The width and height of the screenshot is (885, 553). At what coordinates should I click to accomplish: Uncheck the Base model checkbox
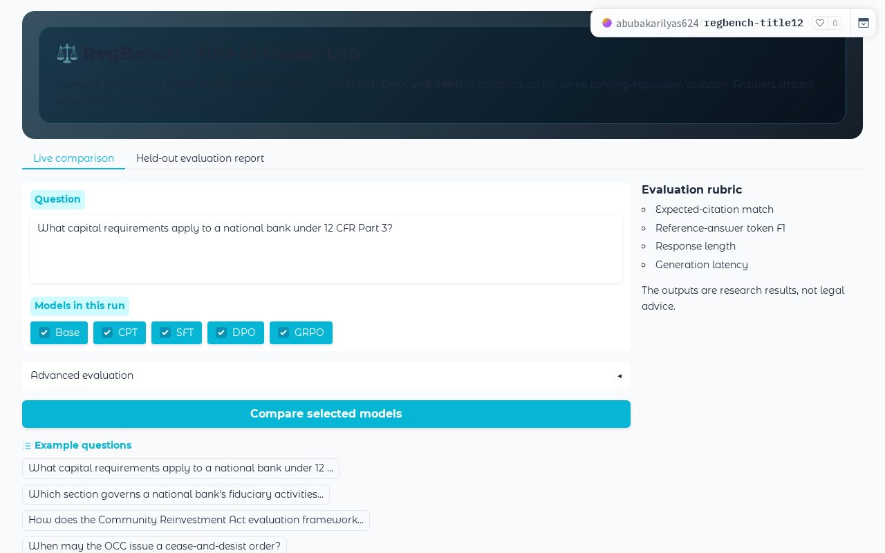pos(44,332)
